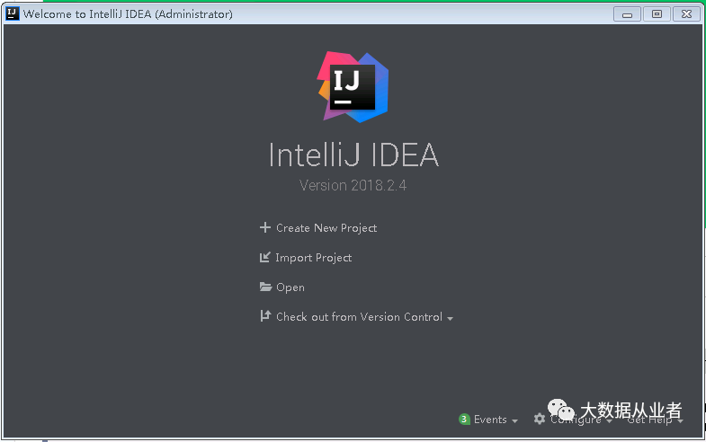Select the Open link
The image size is (706, 442).
coord(290,287)
